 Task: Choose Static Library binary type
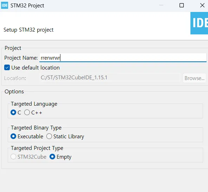pyautogui.click(x=49, y=136)
